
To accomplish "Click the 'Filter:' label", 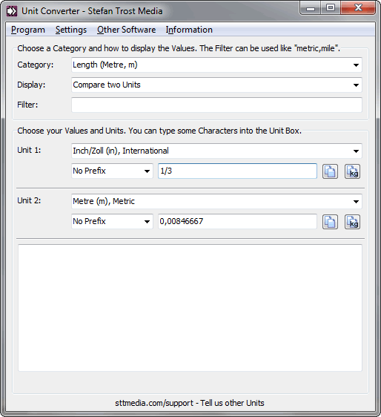I will (27, 105).
